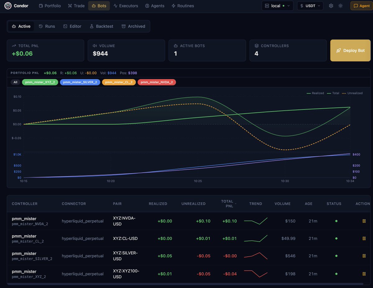
Task: Click the SILVER row trend sparkline
Action: pos(256,256)
